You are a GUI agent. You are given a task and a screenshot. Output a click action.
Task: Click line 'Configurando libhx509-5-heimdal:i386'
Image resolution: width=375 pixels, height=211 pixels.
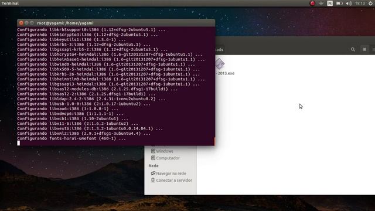click(108, 69)
